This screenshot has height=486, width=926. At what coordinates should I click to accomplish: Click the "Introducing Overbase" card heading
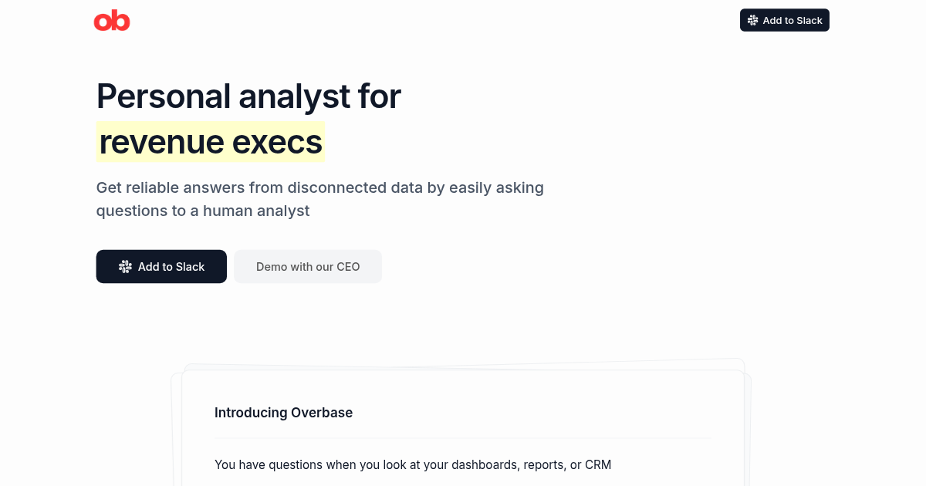[x=283, y=413]
